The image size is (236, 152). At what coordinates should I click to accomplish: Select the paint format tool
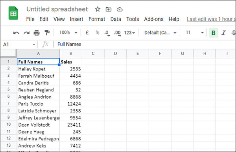tap(47, 33)
